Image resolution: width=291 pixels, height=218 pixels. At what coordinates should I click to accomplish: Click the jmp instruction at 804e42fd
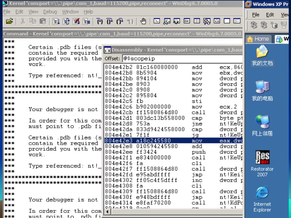(174, 175)
